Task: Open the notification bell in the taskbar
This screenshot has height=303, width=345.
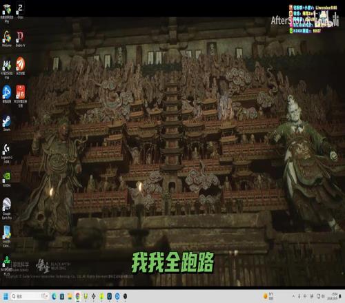Action: [x=340, y=296]
